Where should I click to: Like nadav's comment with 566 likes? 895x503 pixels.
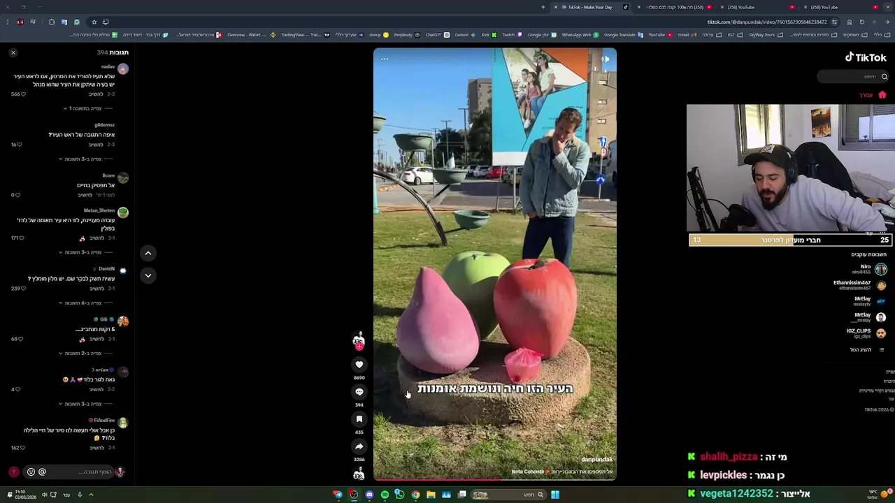click(23, 94)
